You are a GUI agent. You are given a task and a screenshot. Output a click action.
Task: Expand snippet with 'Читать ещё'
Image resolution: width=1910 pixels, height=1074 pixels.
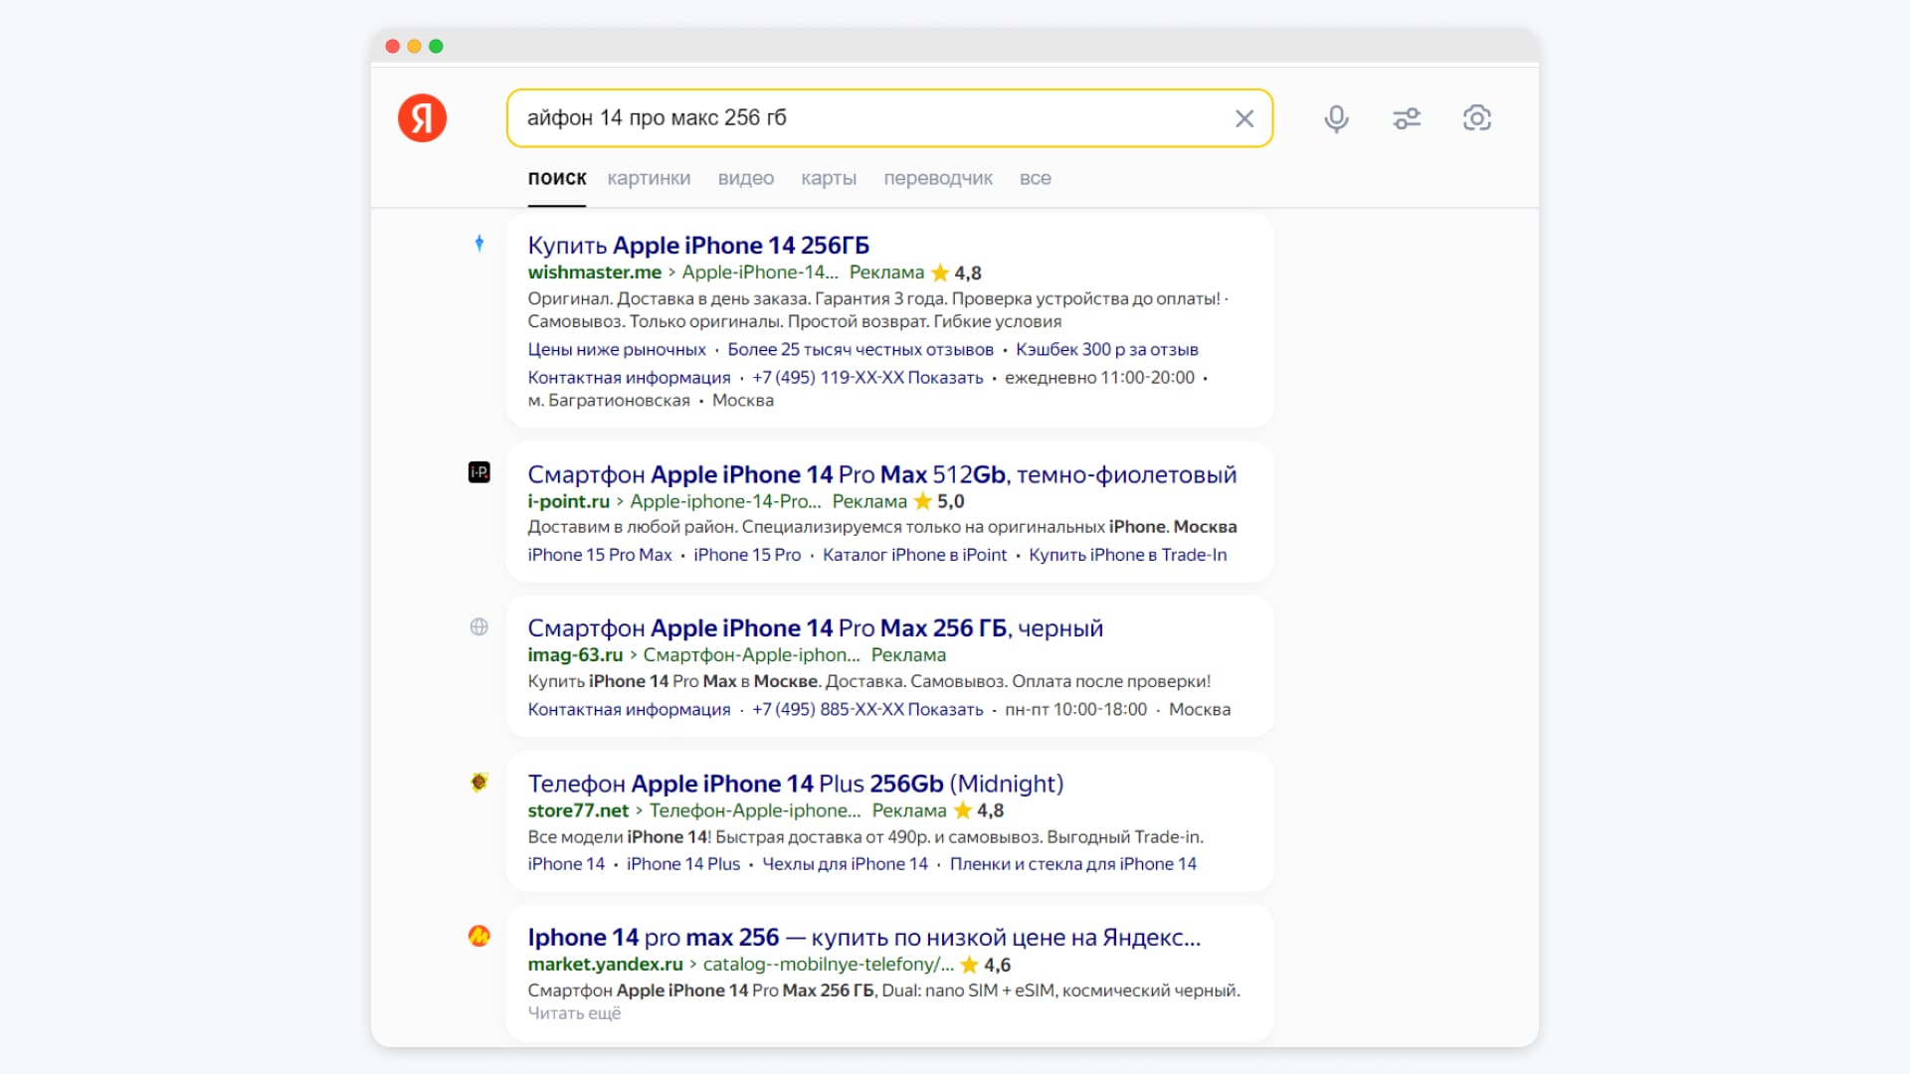[x=574, y=1013]
